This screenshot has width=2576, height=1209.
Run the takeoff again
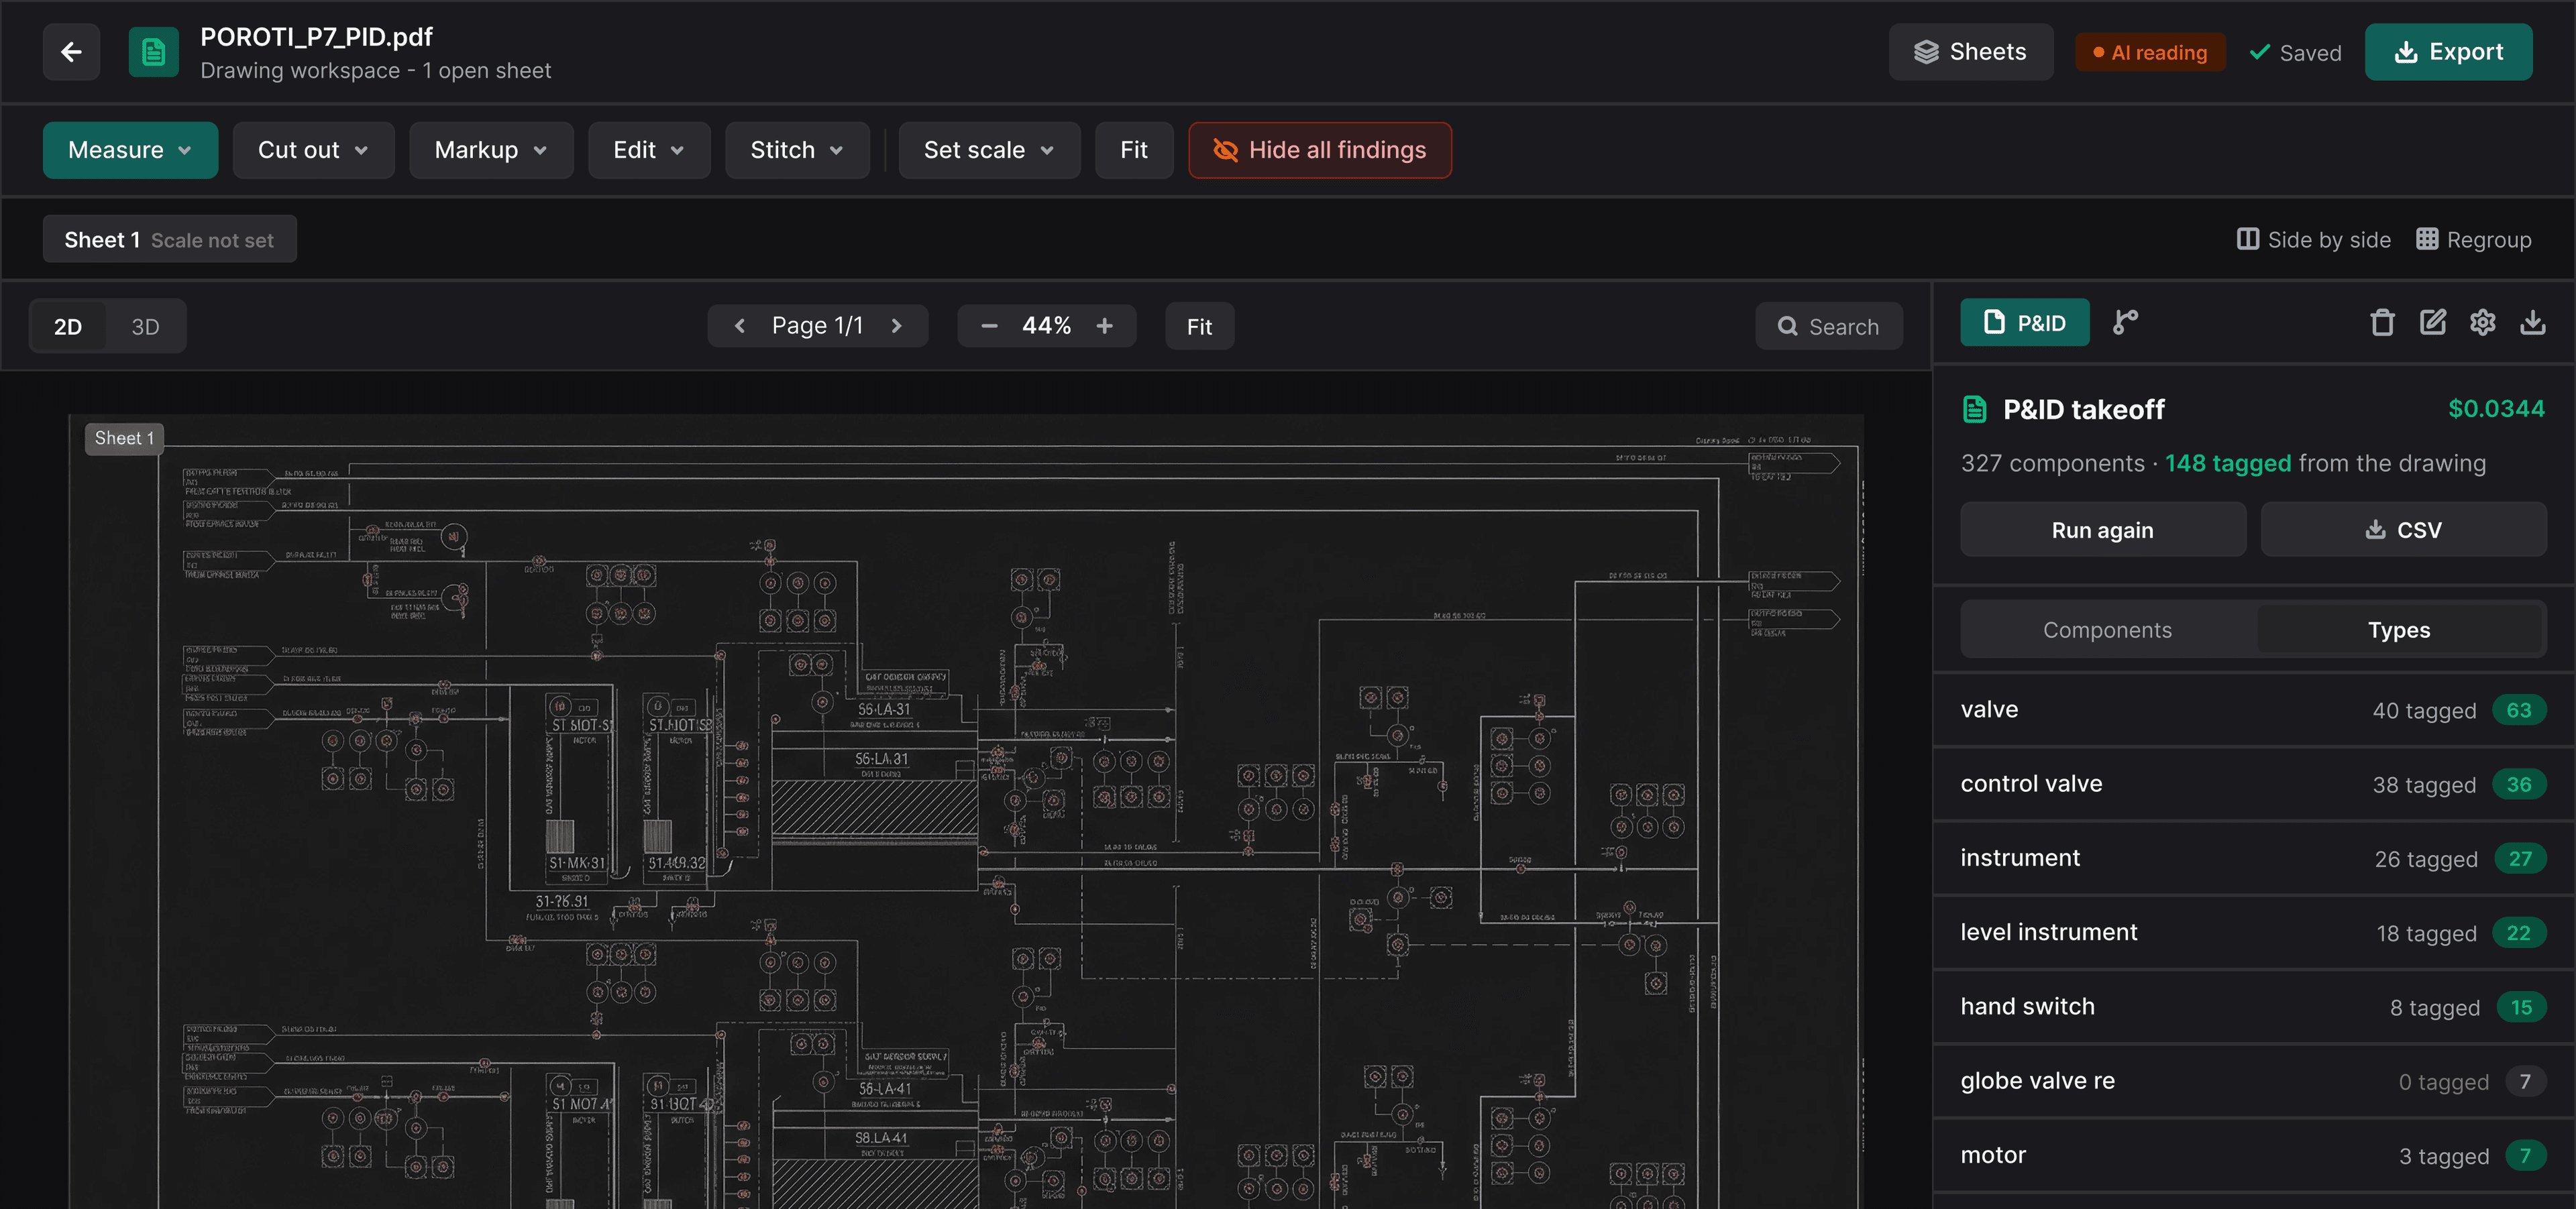click(x=2102, y=530)
